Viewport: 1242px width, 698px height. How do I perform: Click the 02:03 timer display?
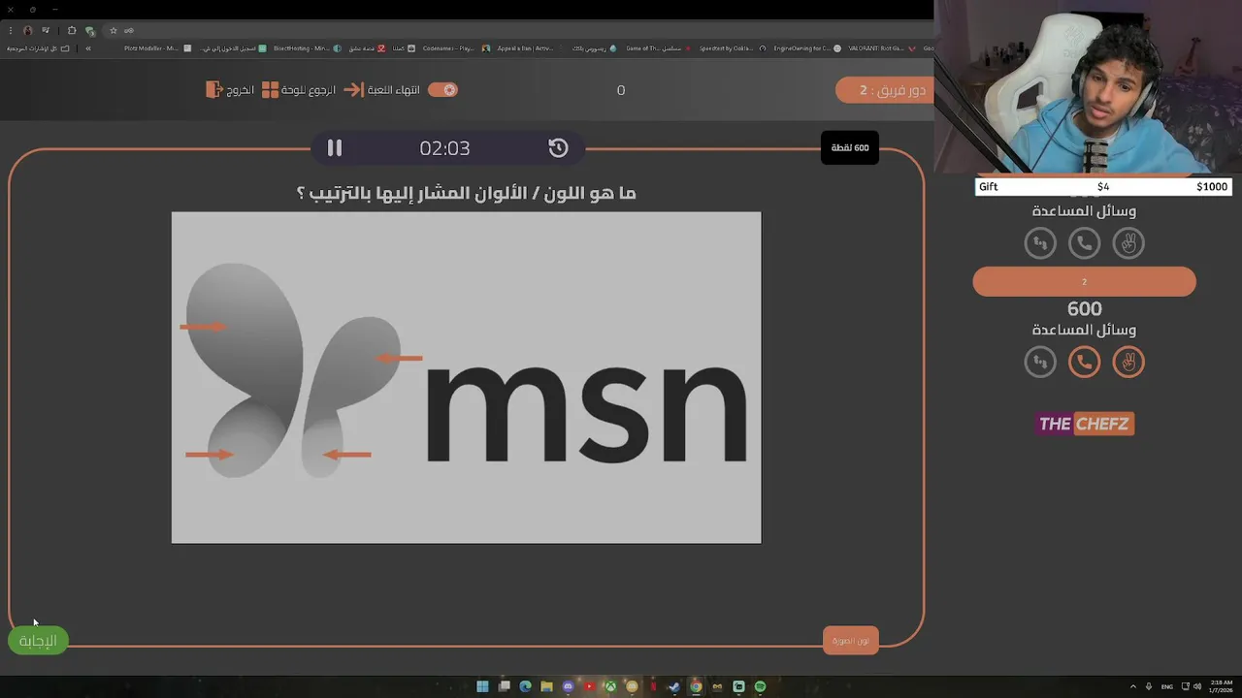click(444, 148)
